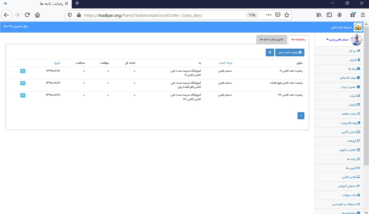Click the page 1 pagination button

click(x=301, y=116)
